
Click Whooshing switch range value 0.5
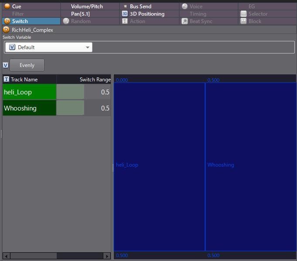[x=105, y=108]
